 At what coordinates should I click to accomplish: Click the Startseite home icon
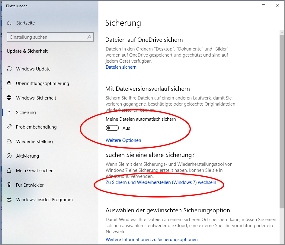click(9, 23)
